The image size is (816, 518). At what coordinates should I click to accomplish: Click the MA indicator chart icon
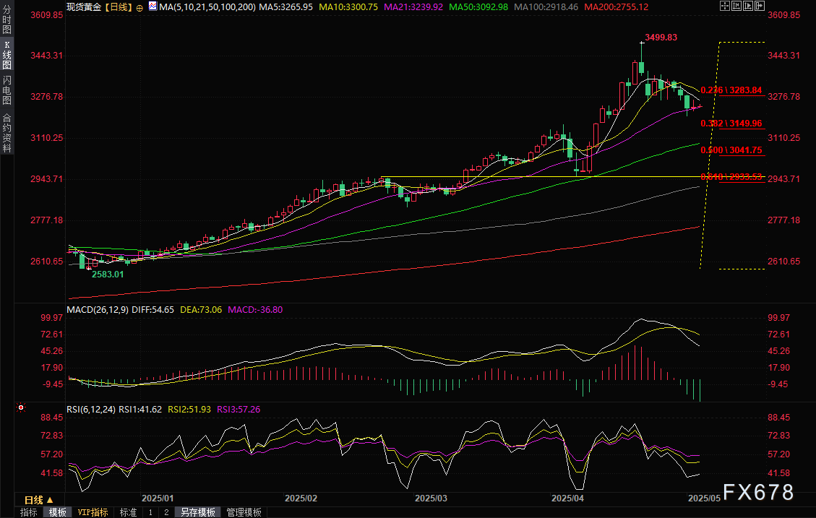click(152, 7)
